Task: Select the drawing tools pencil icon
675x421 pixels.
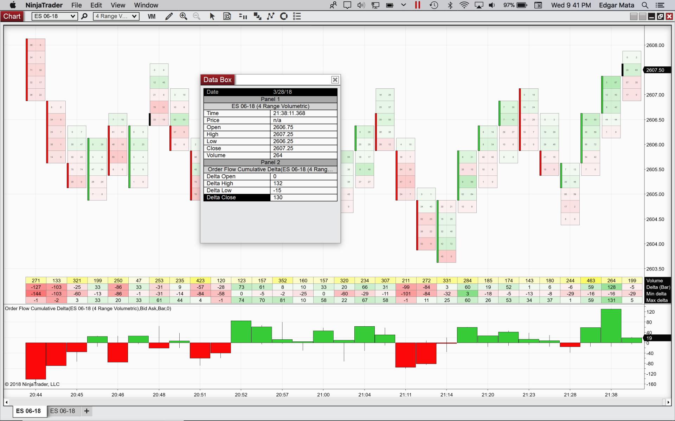Action: tap(169, 16)
